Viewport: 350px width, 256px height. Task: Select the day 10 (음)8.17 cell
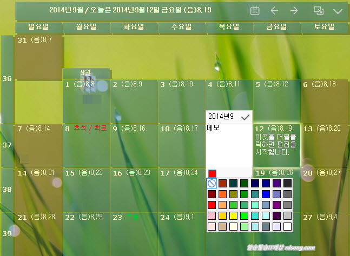point(181,145)
